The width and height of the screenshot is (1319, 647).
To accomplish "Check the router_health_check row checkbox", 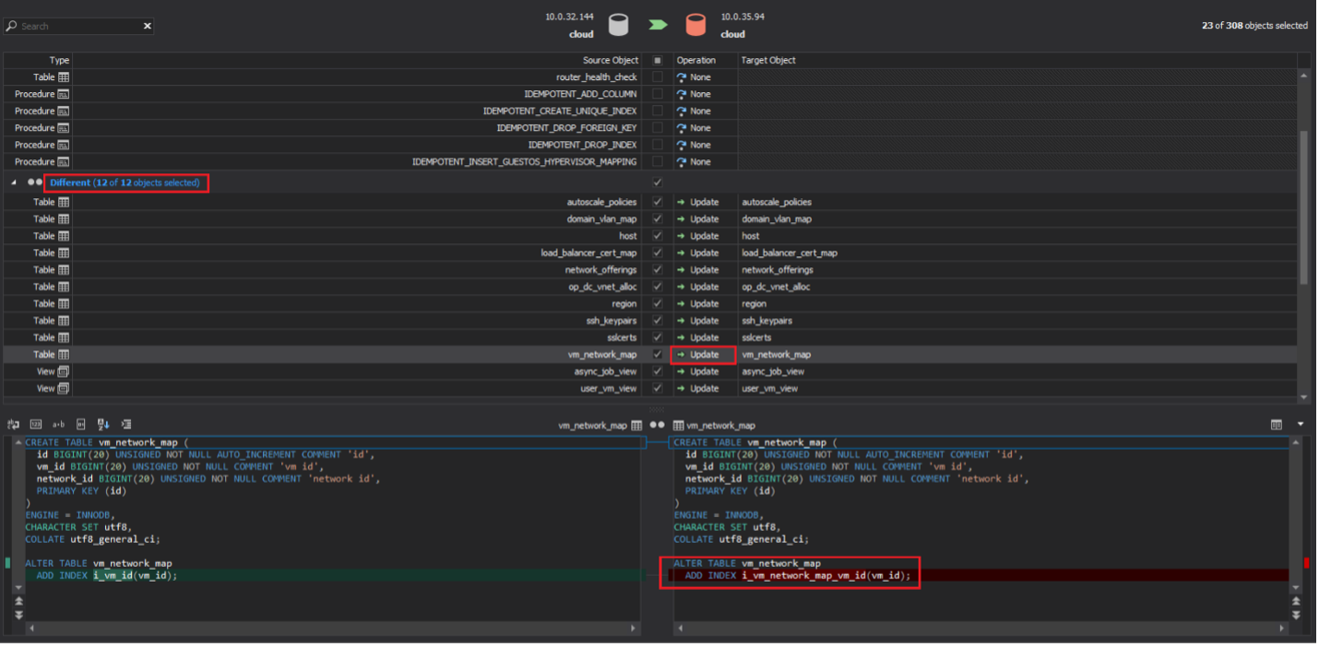I will (x=657, y=77).
